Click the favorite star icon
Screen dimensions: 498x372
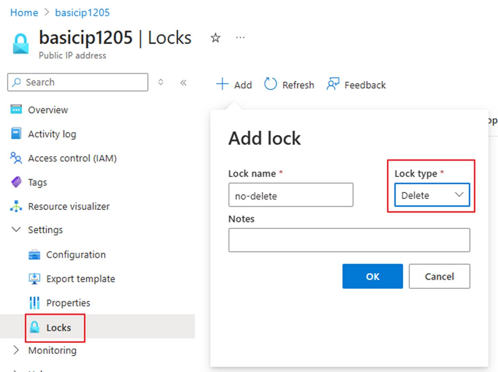coord(215,38)
